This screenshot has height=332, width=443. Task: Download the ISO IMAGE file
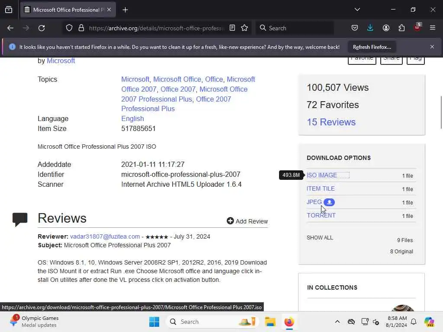click(x=322, y=176)
